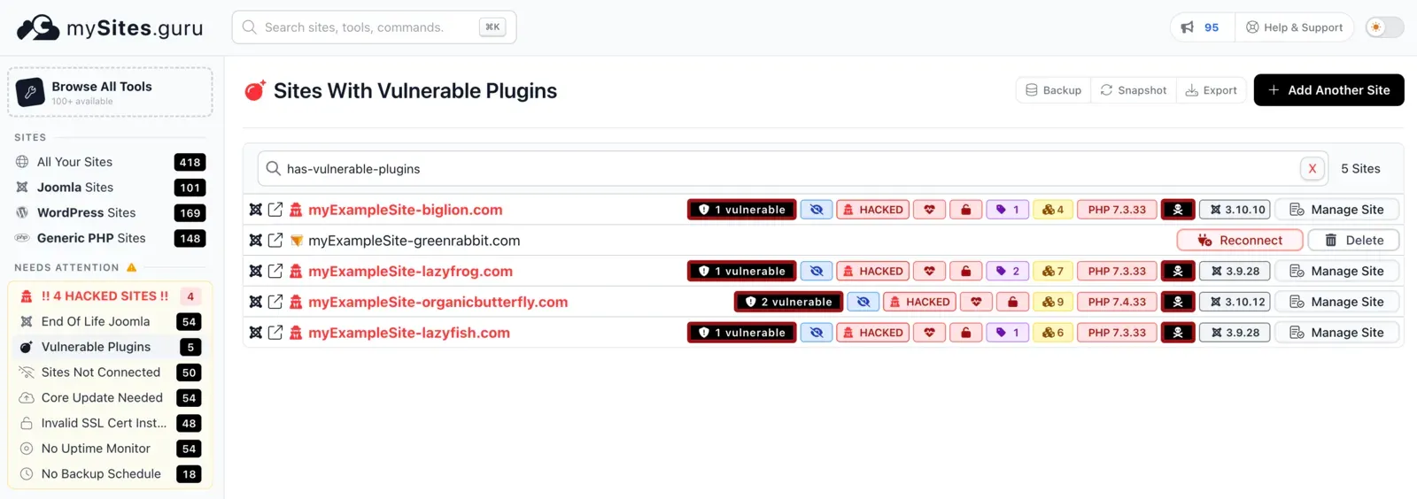Click Reconnect for greenrabbit site

1240,241
